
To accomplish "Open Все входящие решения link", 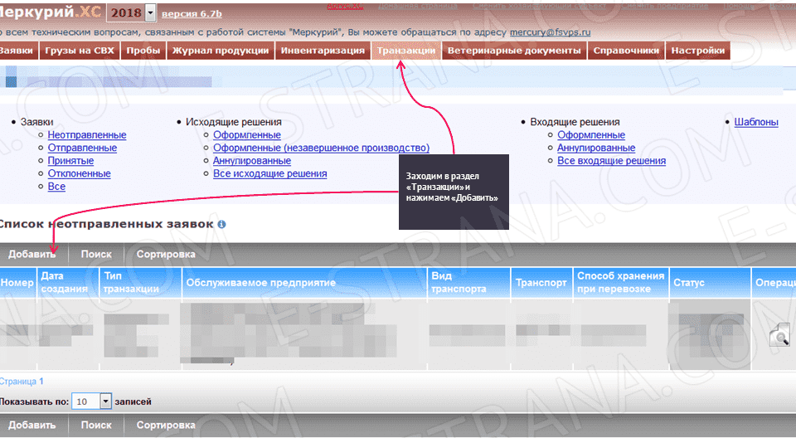I will (611, 160).
